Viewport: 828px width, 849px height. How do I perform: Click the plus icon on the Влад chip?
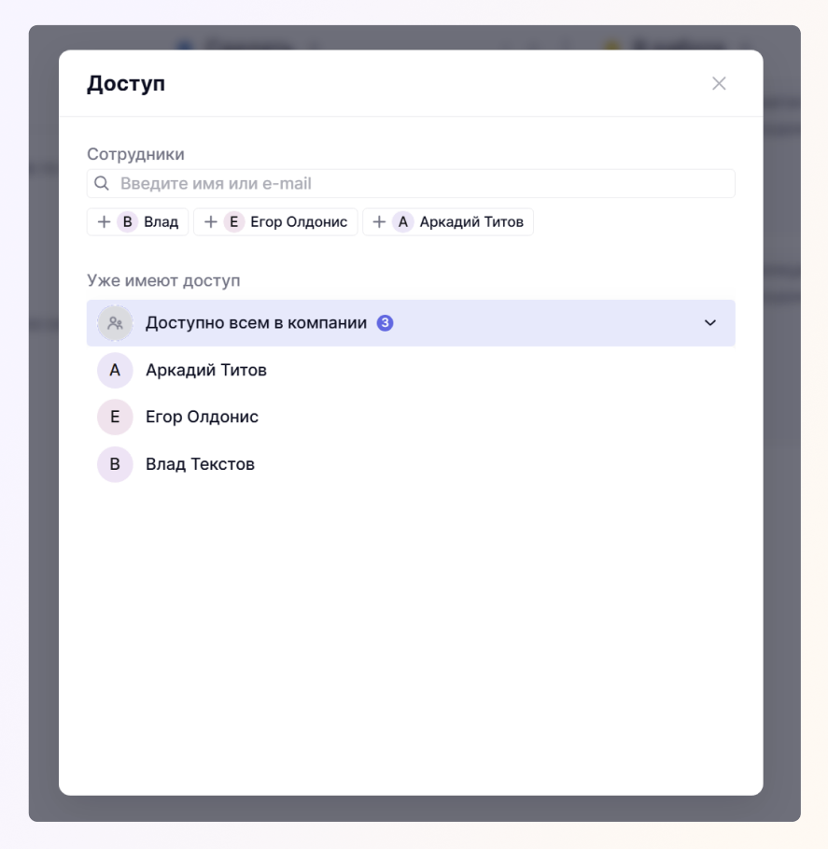point(104,222)
